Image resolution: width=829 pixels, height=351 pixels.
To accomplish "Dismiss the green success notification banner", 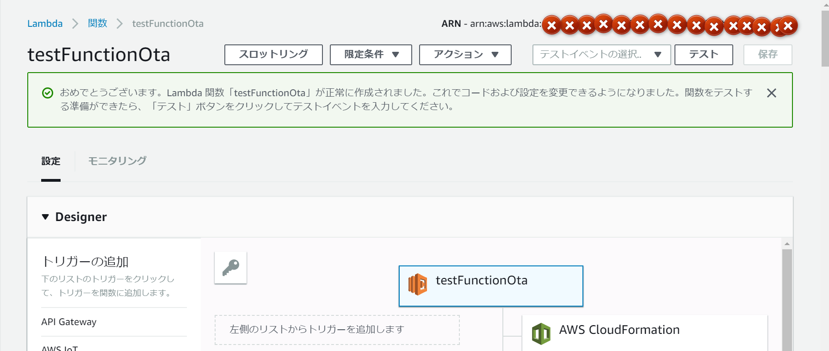I will [x=771, y=93].
